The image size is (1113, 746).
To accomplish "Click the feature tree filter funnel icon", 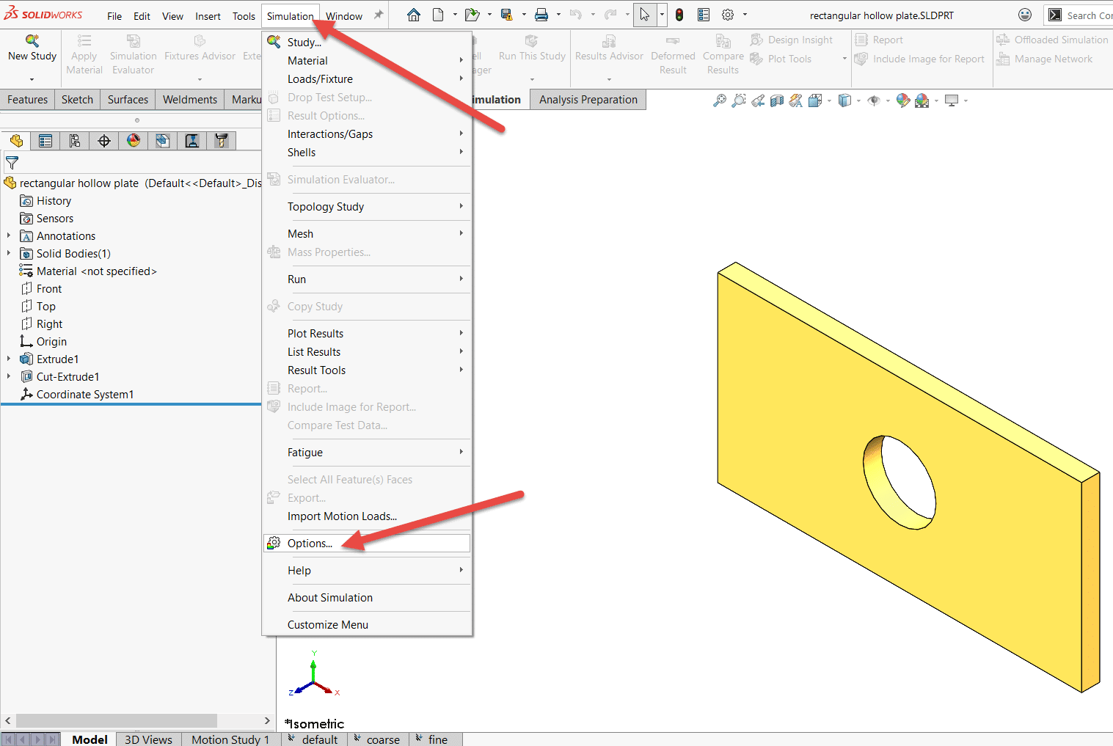I will click(x=12, y=163).
